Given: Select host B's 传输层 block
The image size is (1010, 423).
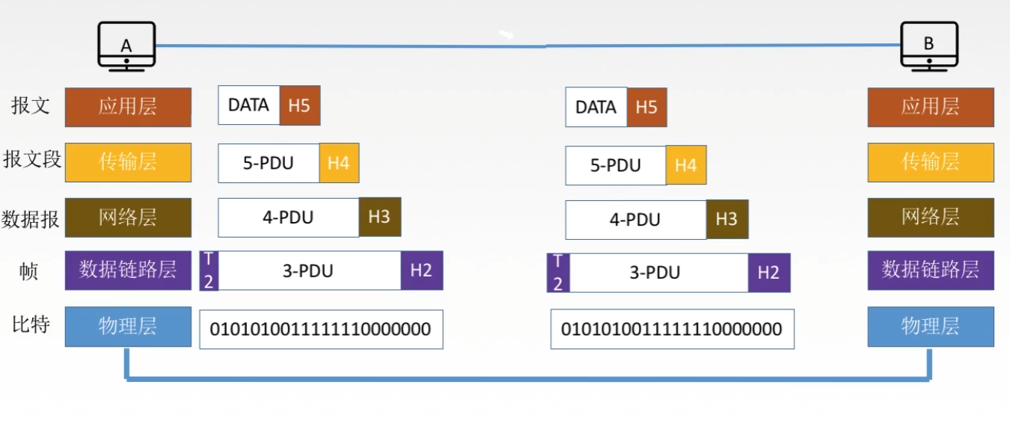Looking at the screenshot, I should [931, 162].
